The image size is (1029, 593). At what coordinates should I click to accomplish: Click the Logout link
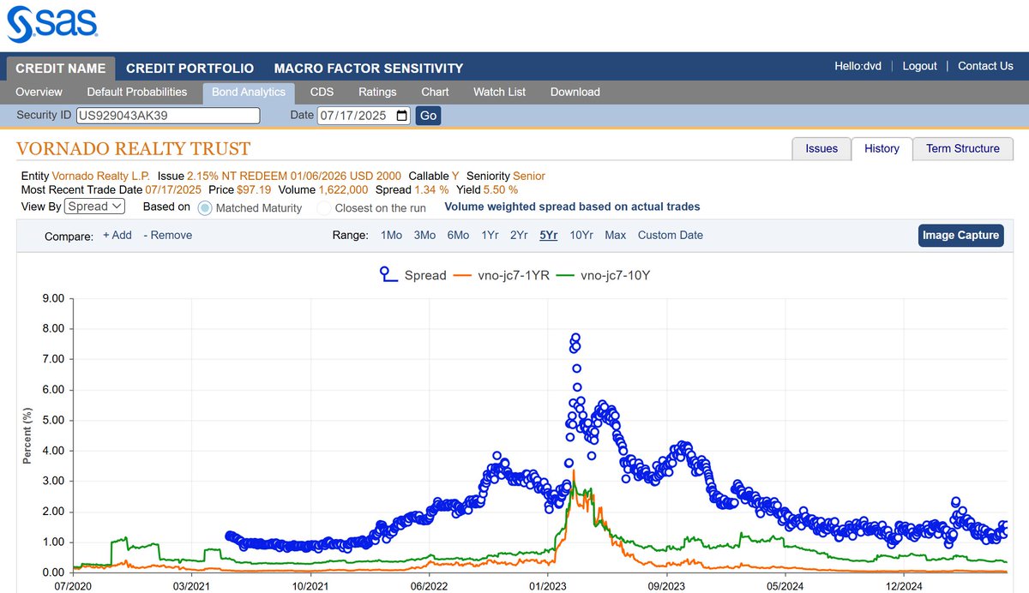click(x=920, y=66)
